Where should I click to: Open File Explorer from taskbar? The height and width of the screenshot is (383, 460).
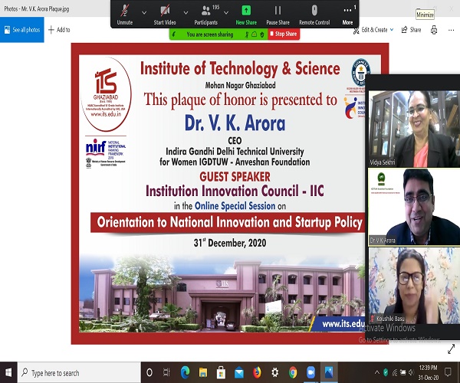pyautogui.click(x=203, y=373)
